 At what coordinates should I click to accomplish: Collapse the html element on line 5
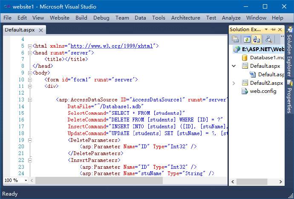[x=30, y=46]
